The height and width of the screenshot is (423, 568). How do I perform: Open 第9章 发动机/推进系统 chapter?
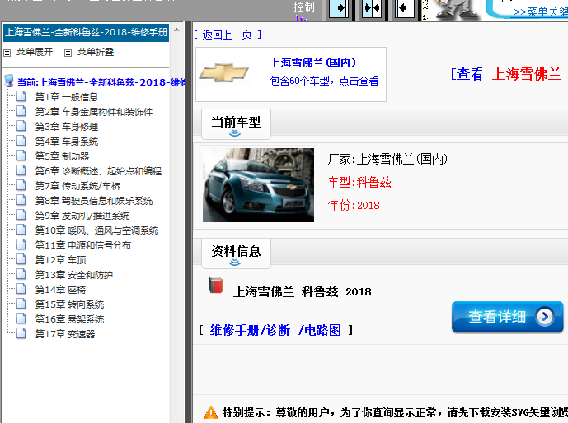(x=82, y=216)
